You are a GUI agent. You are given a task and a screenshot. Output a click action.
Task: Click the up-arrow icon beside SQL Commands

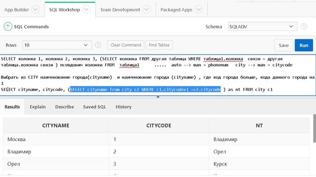click(x=8, y=27)
